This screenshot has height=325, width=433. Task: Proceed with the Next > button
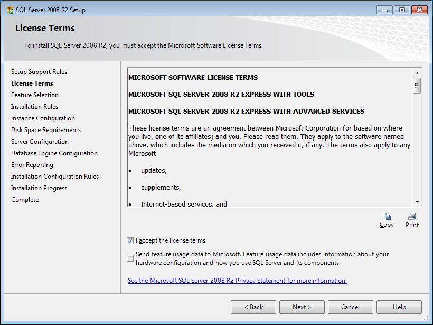(302, 307)
